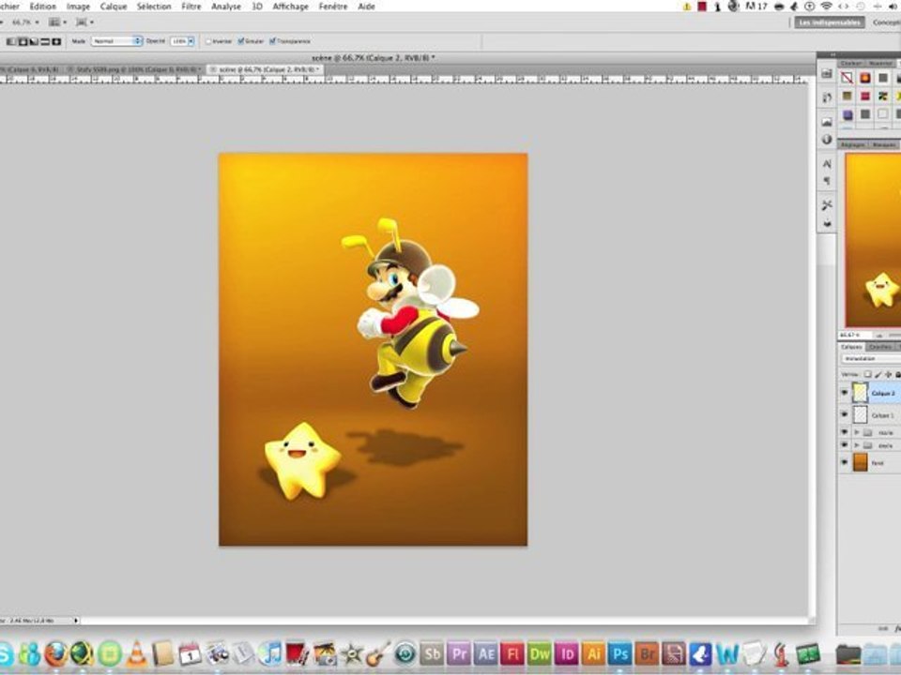Viewport: 901px width, 675px height.
Task: Launch Adobe Bridge from the Dock
Action: (x=647, y=653)
